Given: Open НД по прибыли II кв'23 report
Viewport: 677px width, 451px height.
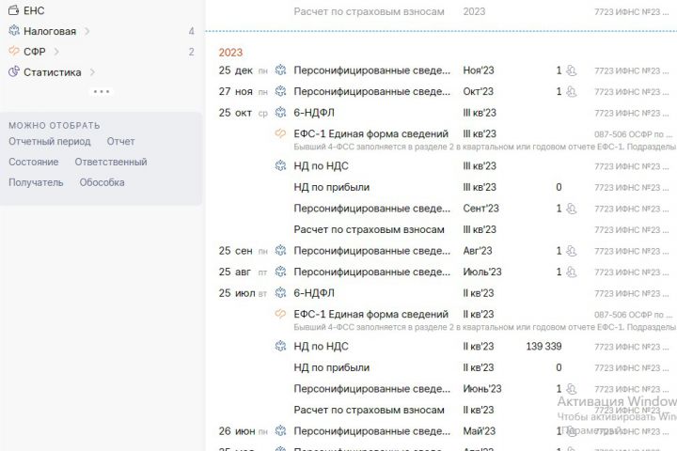Looking at the screenshot, I should 332,367.
